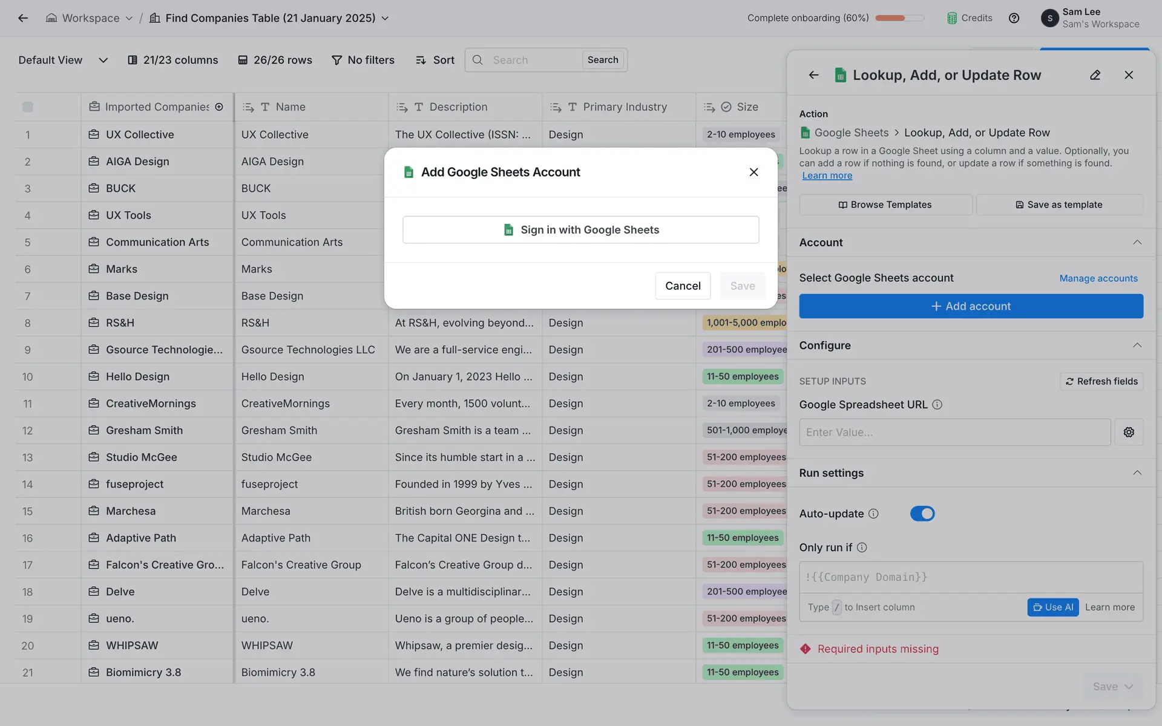Open Credits icon in top bar

point(952,18)
